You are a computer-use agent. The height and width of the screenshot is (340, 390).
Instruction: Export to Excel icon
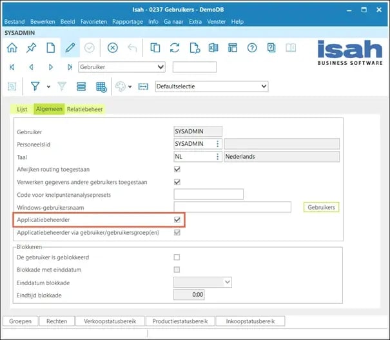click(213, 48)
